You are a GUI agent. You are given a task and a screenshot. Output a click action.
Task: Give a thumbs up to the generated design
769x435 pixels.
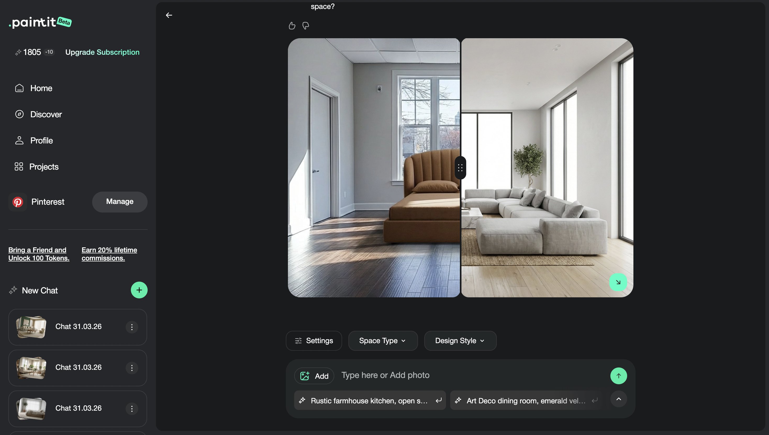click(x=292, y=26)
